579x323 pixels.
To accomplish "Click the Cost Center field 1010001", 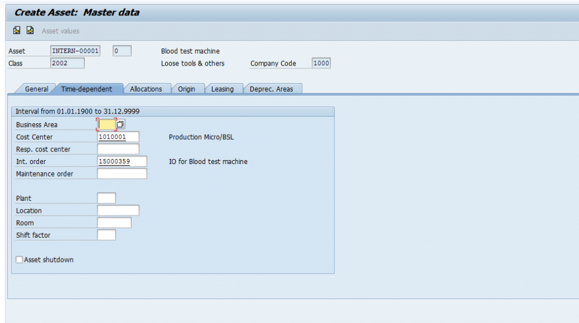I will tap(118, 137).
